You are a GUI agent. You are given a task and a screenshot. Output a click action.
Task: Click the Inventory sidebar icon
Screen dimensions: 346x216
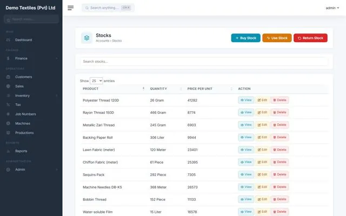[8, 96]
